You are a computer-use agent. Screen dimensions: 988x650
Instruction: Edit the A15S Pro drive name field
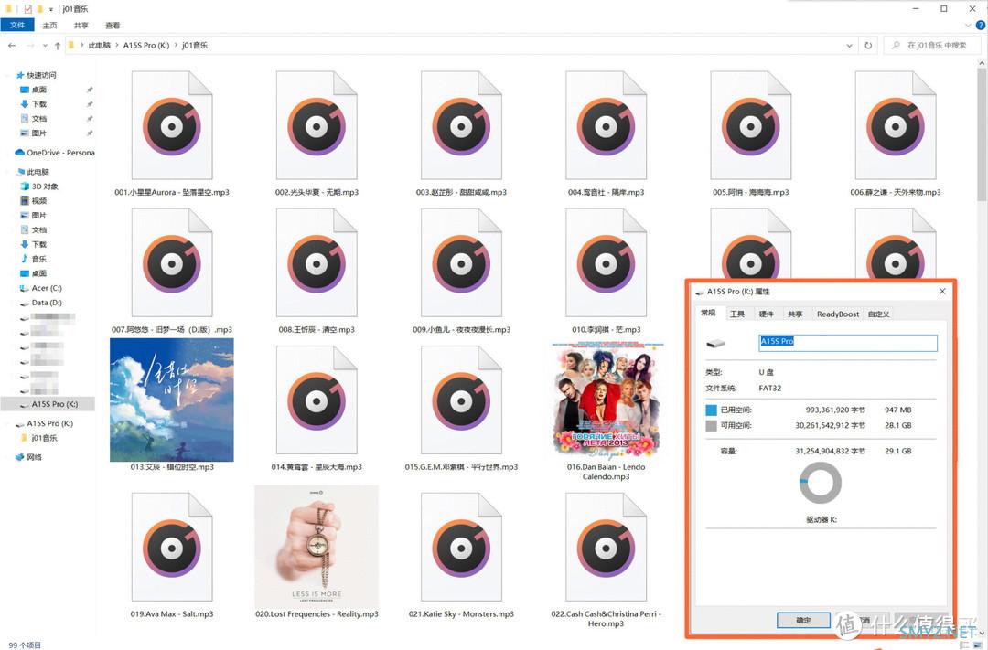click(x=847, y=342)
